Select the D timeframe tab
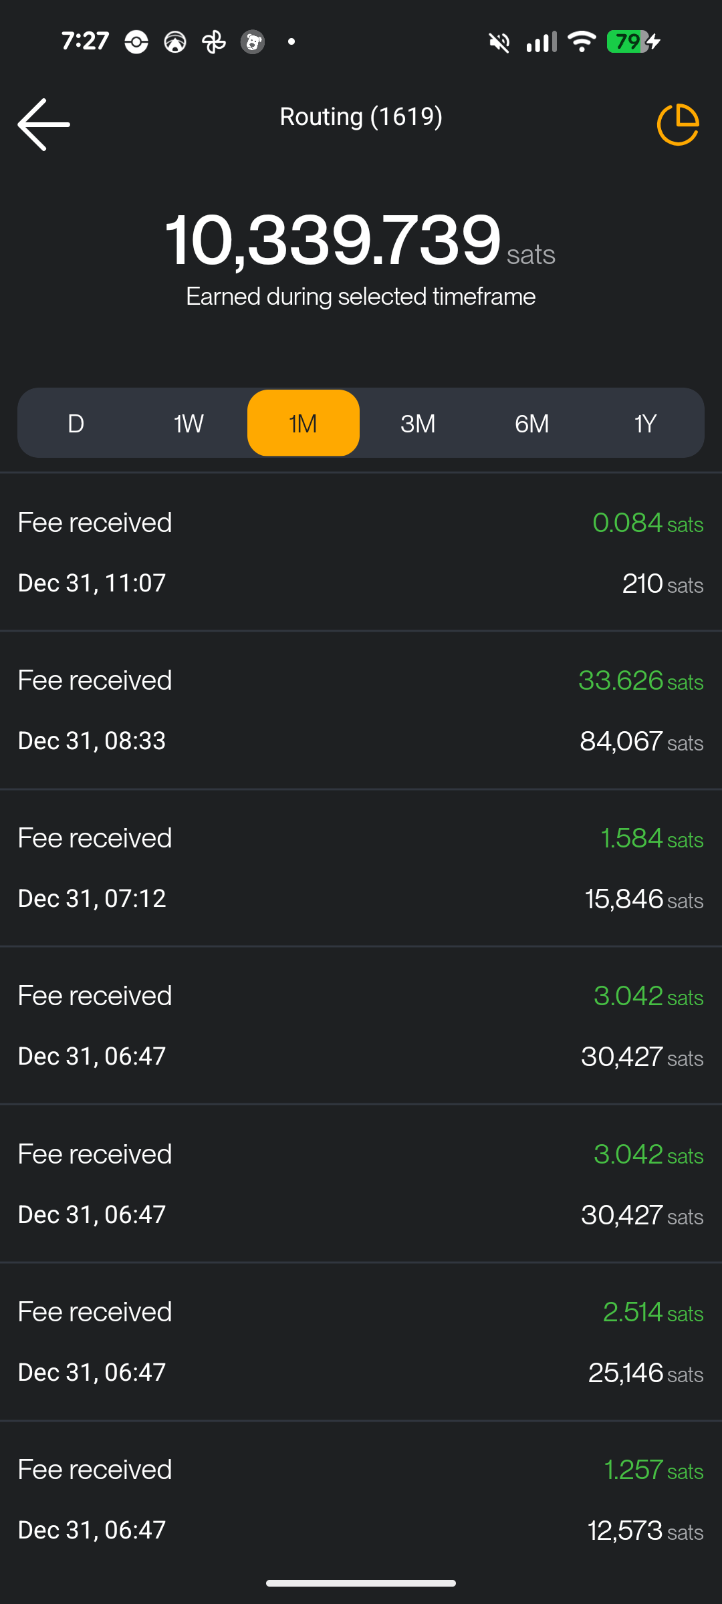722x1604 pixels. pyautogui.click(x=76, y=423)
